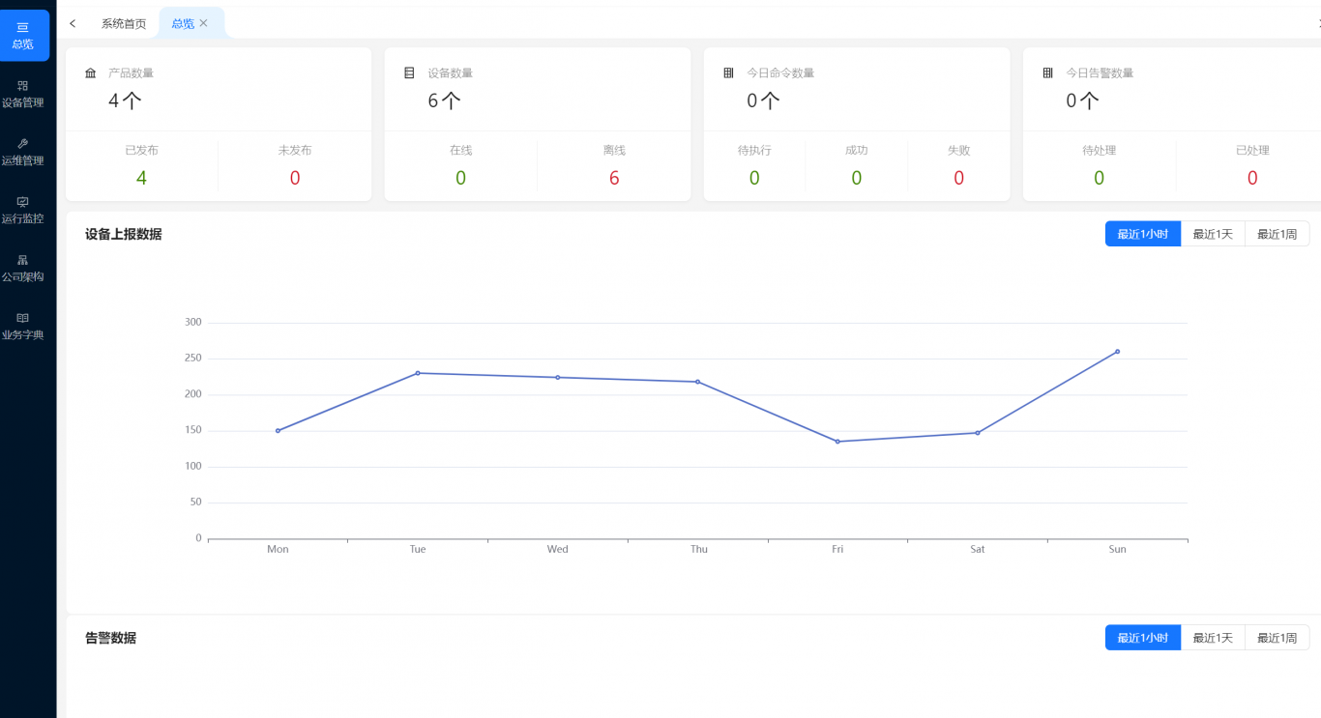Click the 待执行 command count

pyautogui.click(x=754, y=178)
